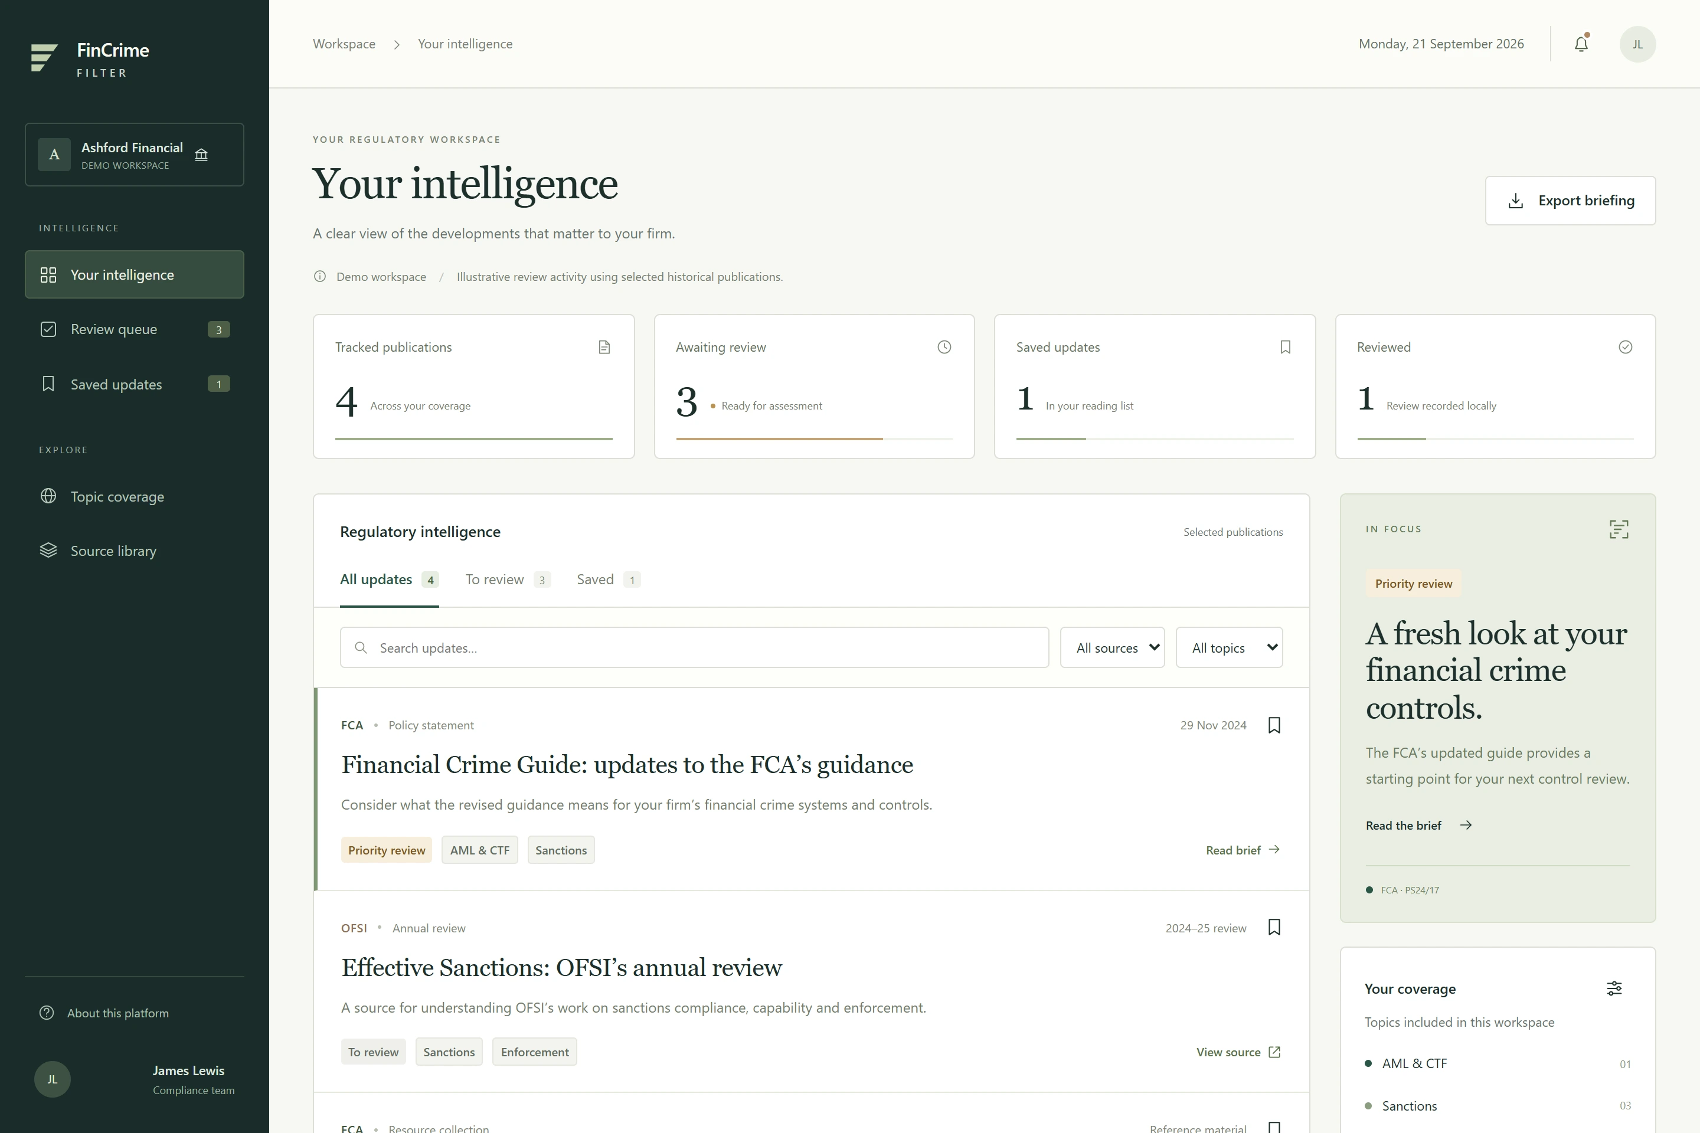Open the notifications bell
The height and width of the screenshot is (1133, 1700).
coord(1581,44)
